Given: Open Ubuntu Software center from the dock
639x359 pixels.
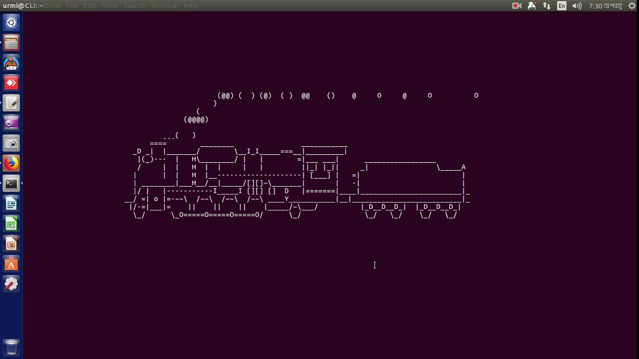Looking at the screenshot, I should pos(11,264).
